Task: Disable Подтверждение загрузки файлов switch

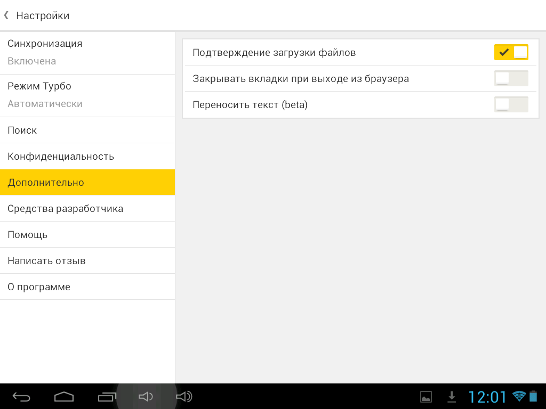Action: tap(511, 52)
